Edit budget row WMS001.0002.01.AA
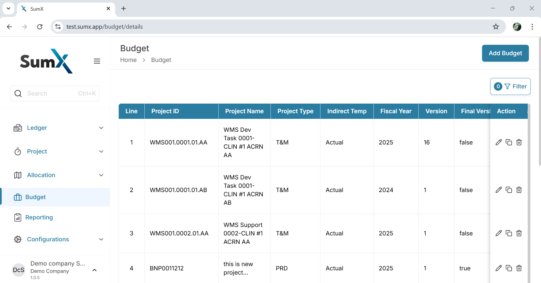Viewport: 541px width, 283px height. pos(499,233)
